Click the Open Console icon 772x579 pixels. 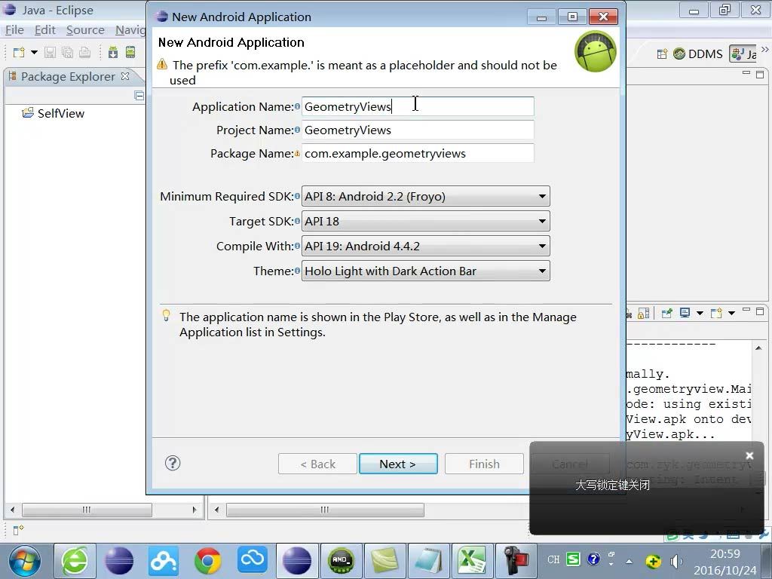pyautogui.click(x=716, y=313)
